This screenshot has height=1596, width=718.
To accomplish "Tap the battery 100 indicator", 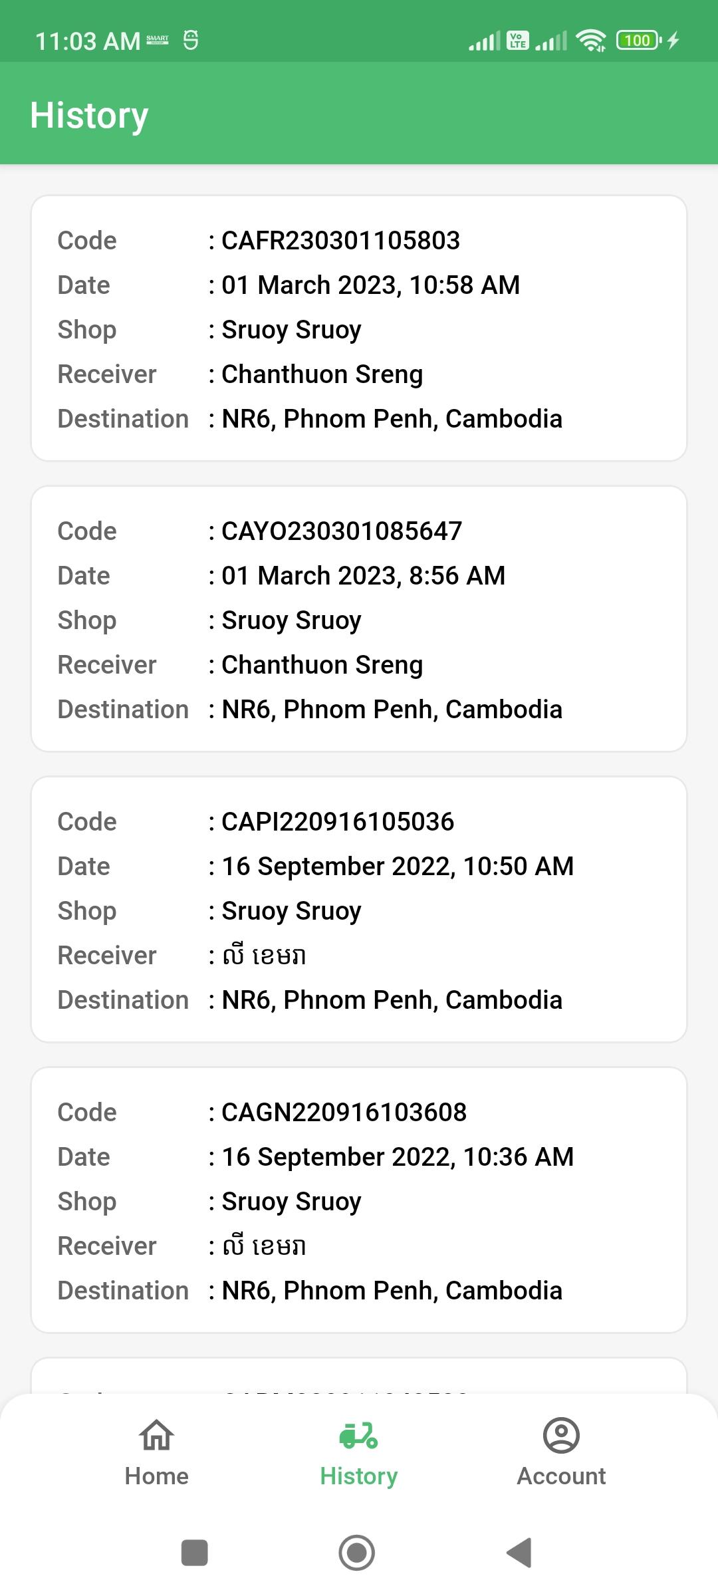I will [x=639, y=41].
